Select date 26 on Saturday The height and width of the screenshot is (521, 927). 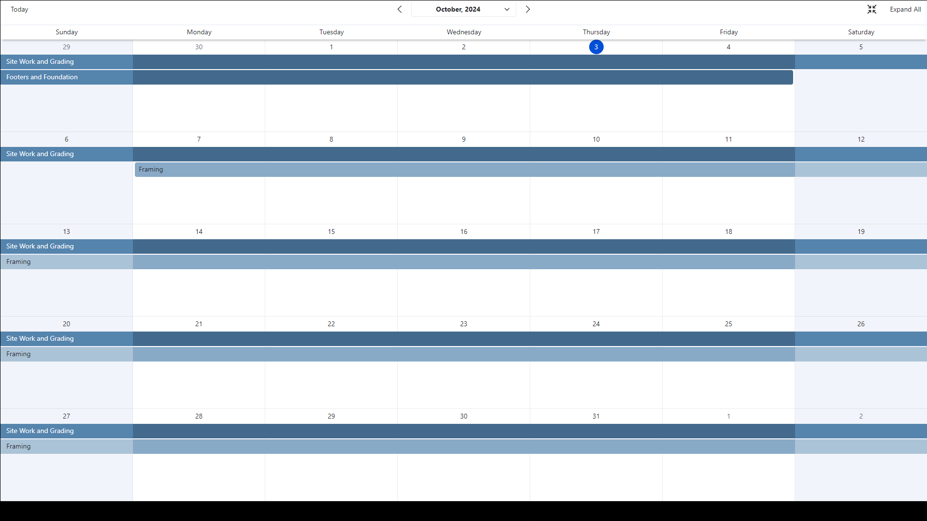click(861, 324)
